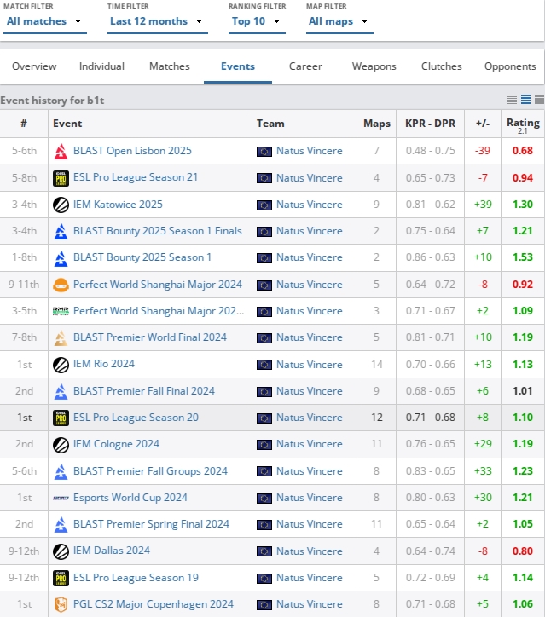Click ESL Pro League Season 19 logo

tap(61, 578)
